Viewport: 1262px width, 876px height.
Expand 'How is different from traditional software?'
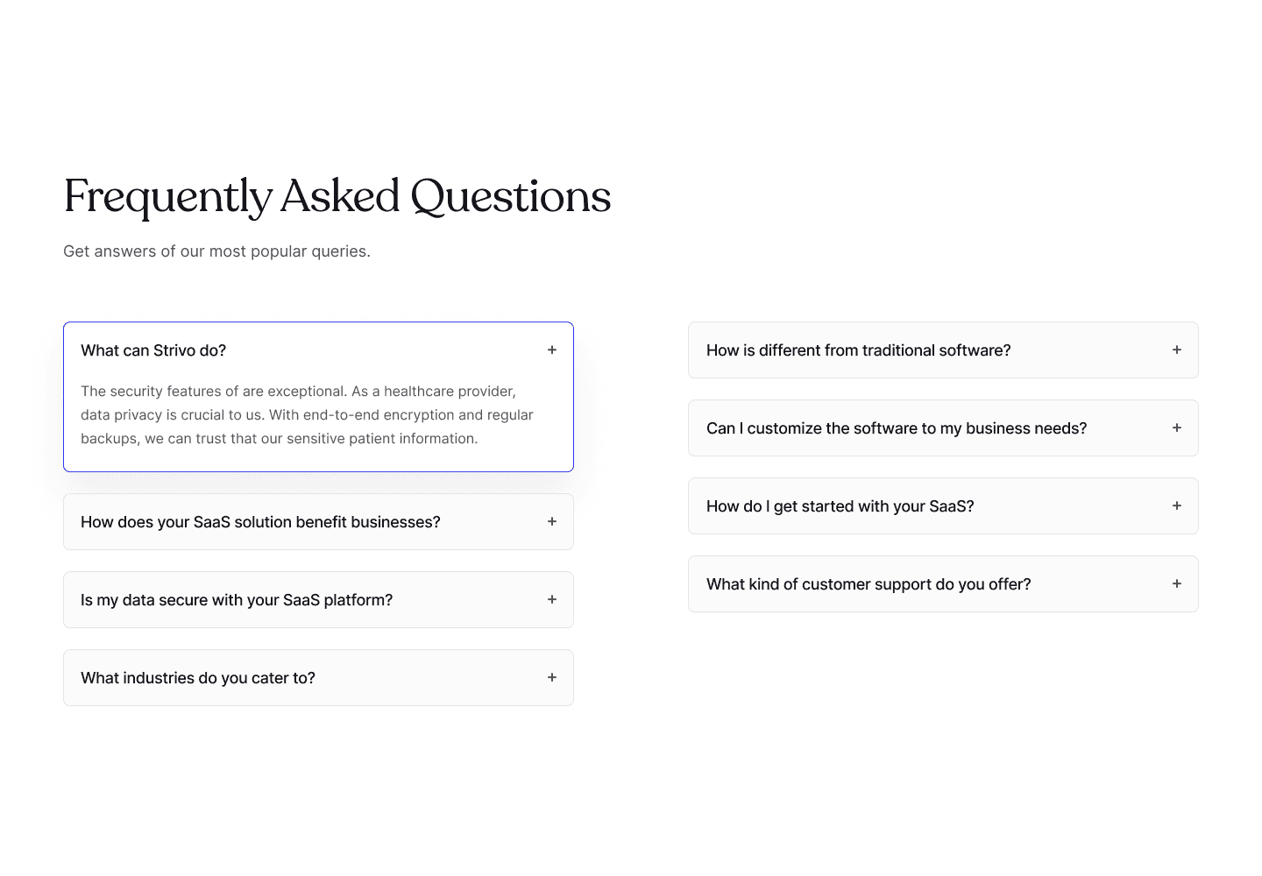[943, 350]
